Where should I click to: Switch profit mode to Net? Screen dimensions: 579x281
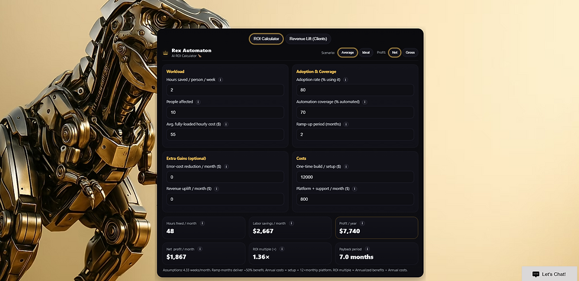click(x=395, y=53)
